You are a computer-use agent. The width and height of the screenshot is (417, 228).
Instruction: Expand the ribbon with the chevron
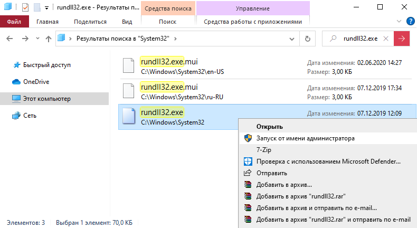pos(399,21)
